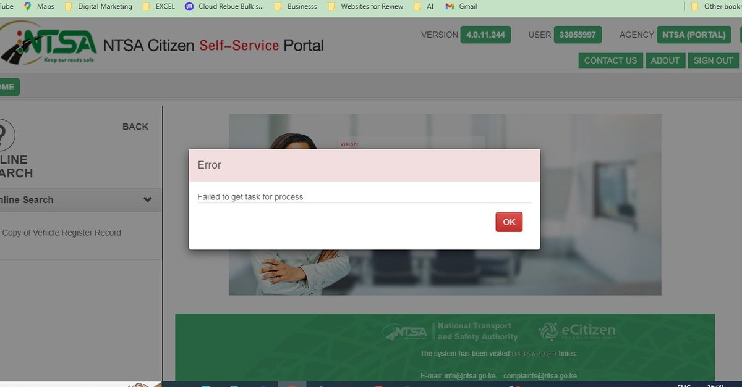Click the ABOUT button
The image size is (742, 387).
point(665,60)
